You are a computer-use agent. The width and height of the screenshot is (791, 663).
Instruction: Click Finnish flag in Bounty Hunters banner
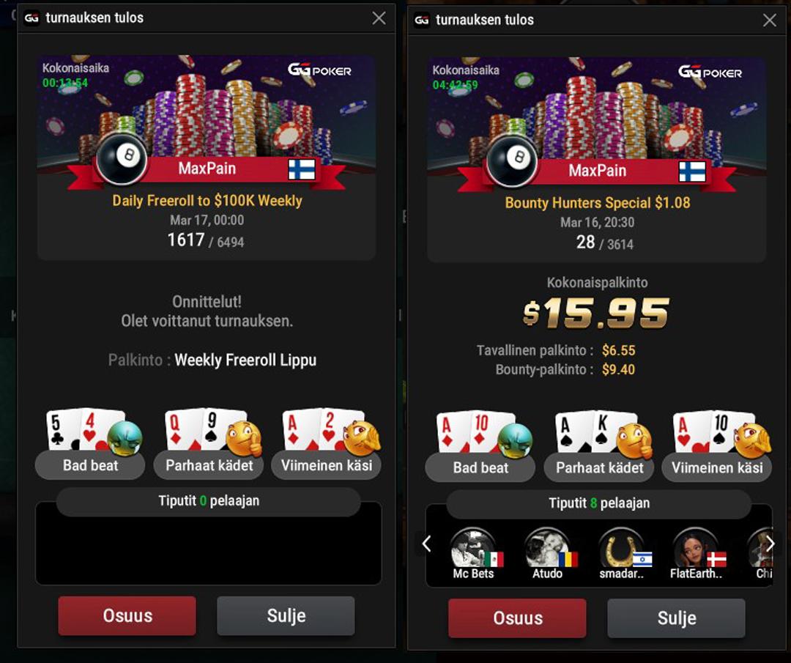pos(692,171)
